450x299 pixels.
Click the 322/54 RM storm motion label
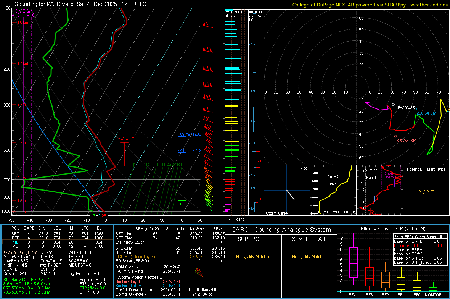click(x=406, y=141)
